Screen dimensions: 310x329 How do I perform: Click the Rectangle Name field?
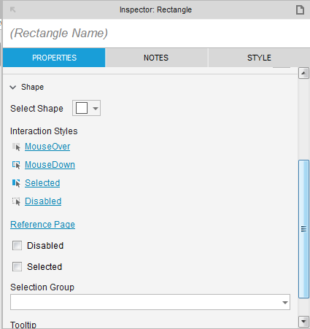point(155,33)
